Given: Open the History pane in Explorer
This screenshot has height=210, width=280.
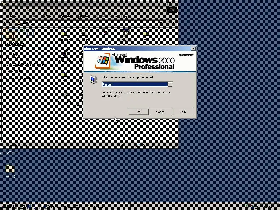Looking at the screenshot, I should tap(84, 16).
